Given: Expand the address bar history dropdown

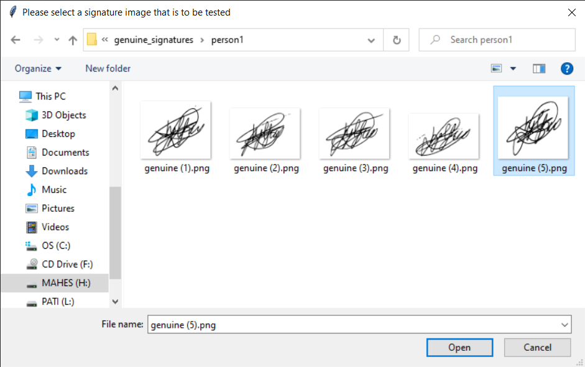Looking at the screenshot, I should pos(371,40).
